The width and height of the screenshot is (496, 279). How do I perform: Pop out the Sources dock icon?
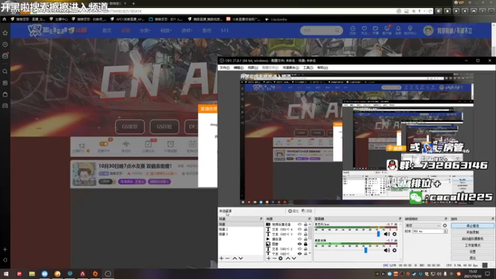309,219
